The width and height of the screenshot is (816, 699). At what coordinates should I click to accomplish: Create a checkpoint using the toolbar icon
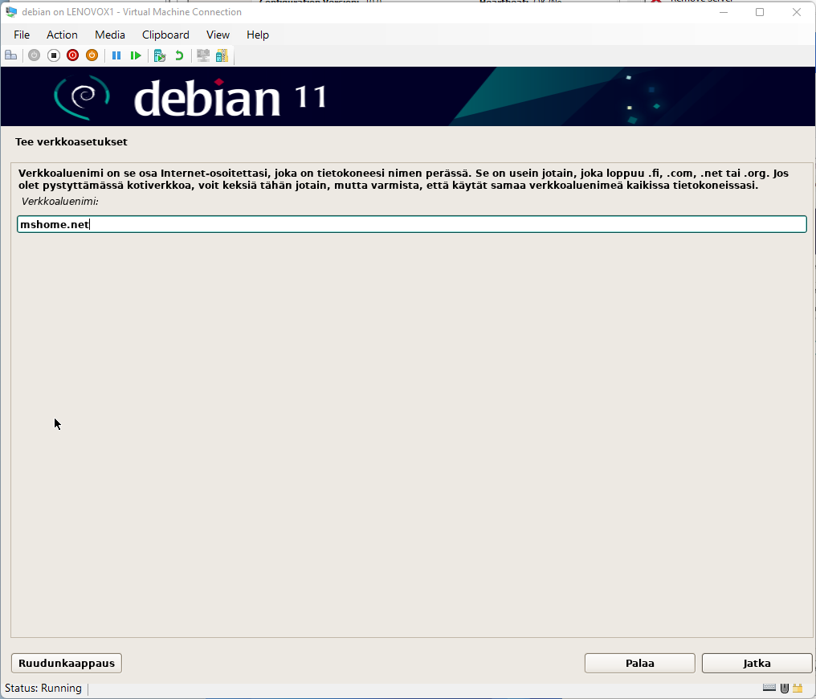coord(160,55)
